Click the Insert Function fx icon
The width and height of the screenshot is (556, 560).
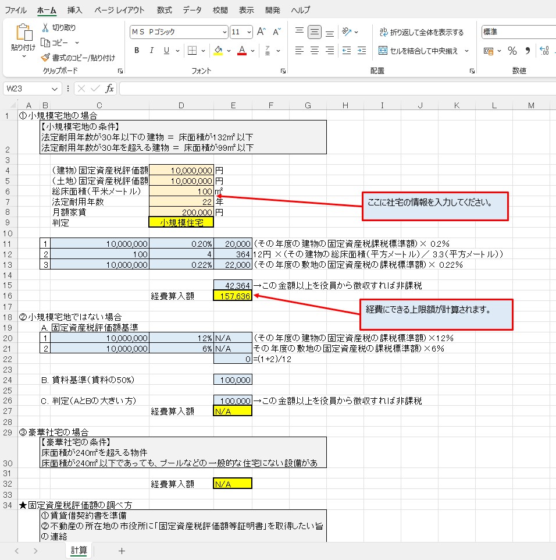109,88
